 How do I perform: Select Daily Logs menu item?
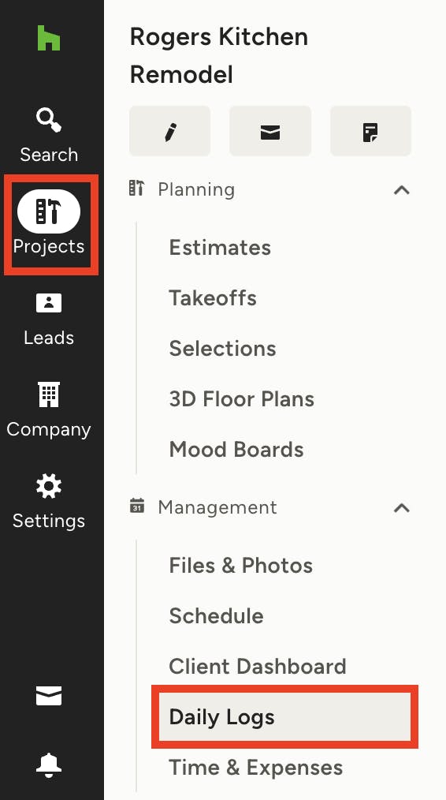pyautogui.click(x=284, y=717)
